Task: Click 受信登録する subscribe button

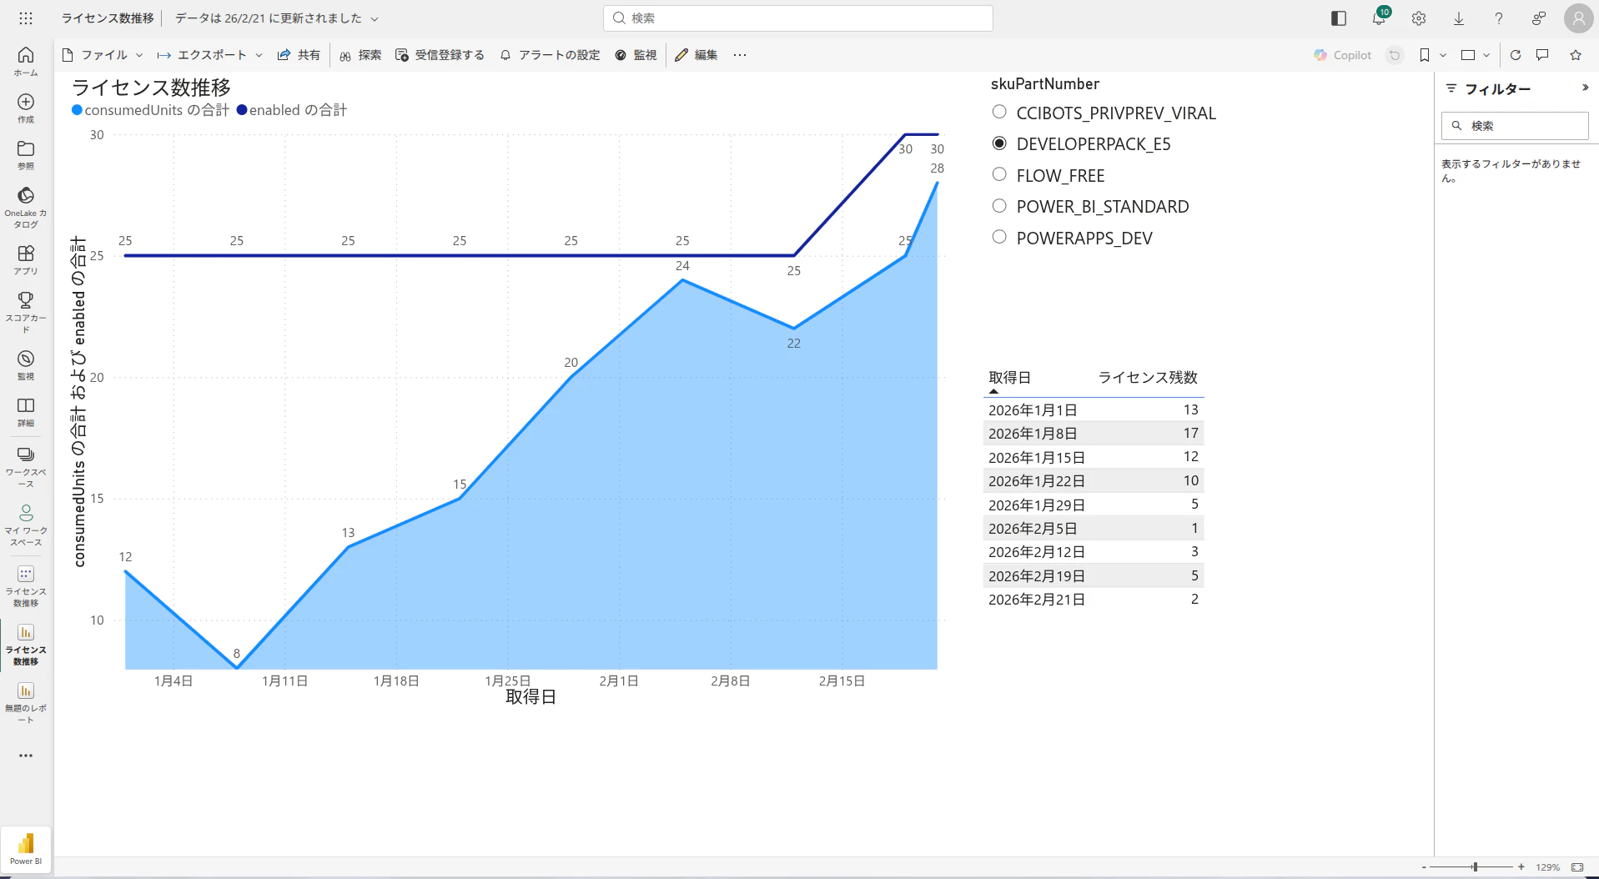Action: tap(440, 55)
